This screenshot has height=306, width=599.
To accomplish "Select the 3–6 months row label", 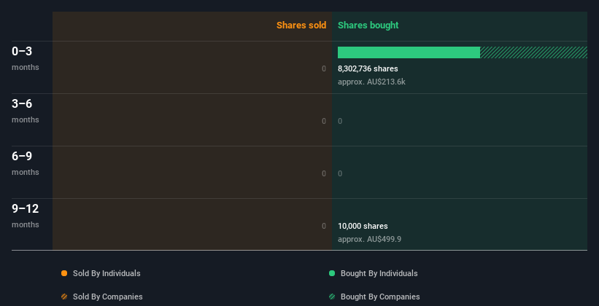I will tap(26, 111).
